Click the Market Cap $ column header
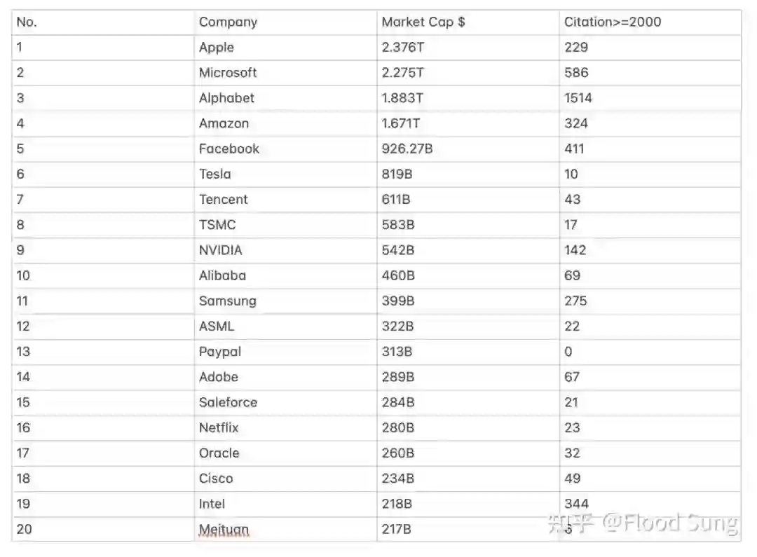The height and width of the screenshot is (557, 757). point(423,22)
